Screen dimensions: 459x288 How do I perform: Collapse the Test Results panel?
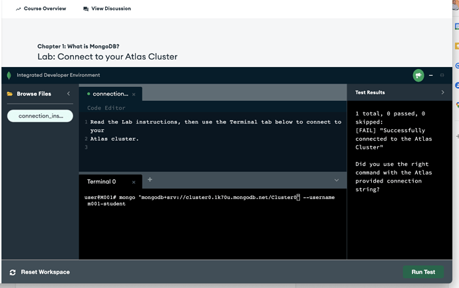[x=442, y=93]
